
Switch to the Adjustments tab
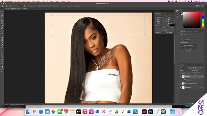point(189,31)
